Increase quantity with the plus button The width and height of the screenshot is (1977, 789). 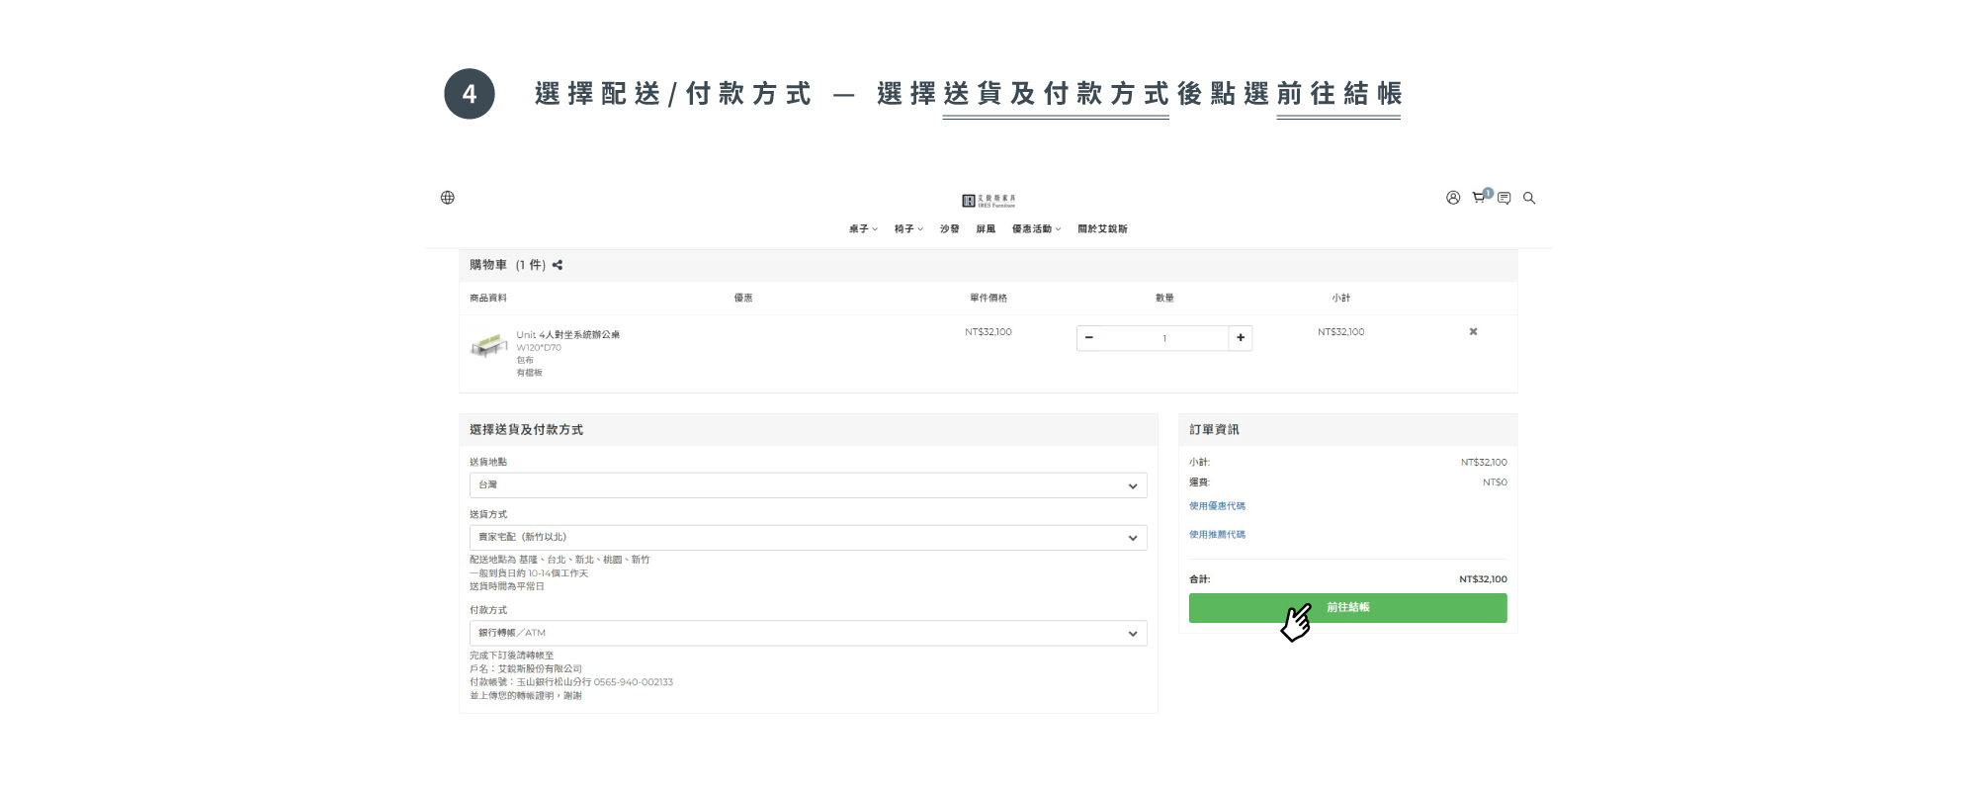(x=1240, y=338)
